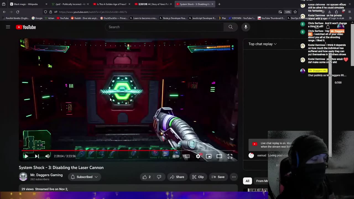The image size is (354, 199).
Task: Start voice search with the microphone
Action: pyautogui.click(x=246, y=27)
